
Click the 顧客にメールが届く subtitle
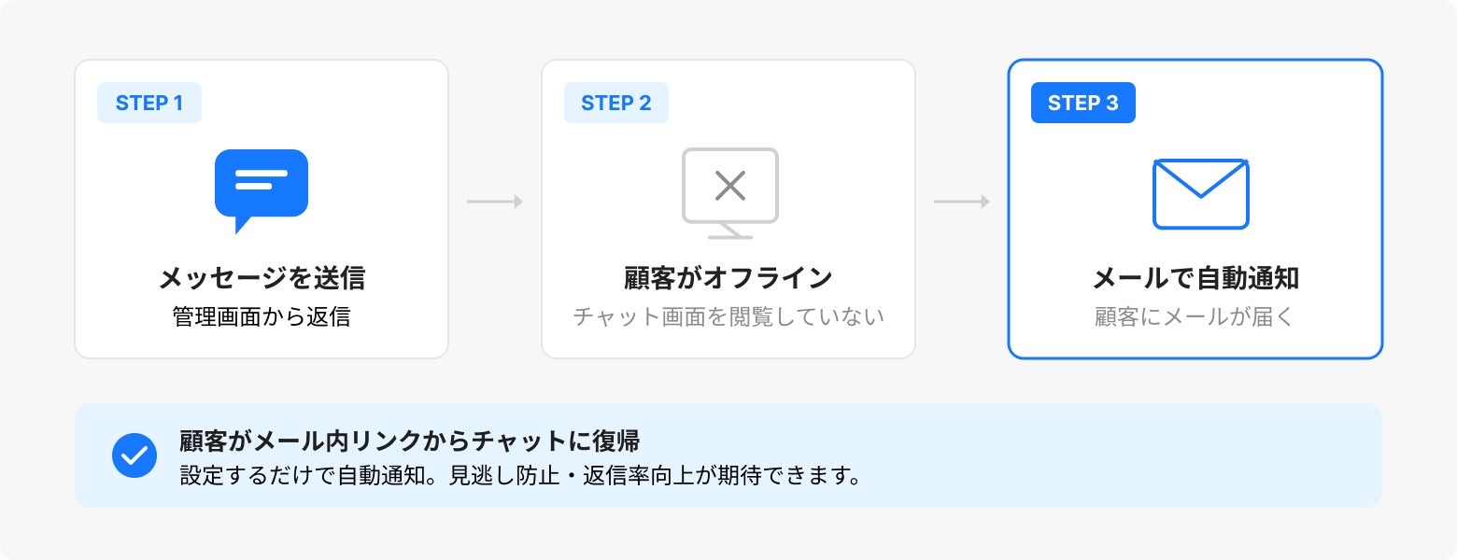[x=1195, y=317]
